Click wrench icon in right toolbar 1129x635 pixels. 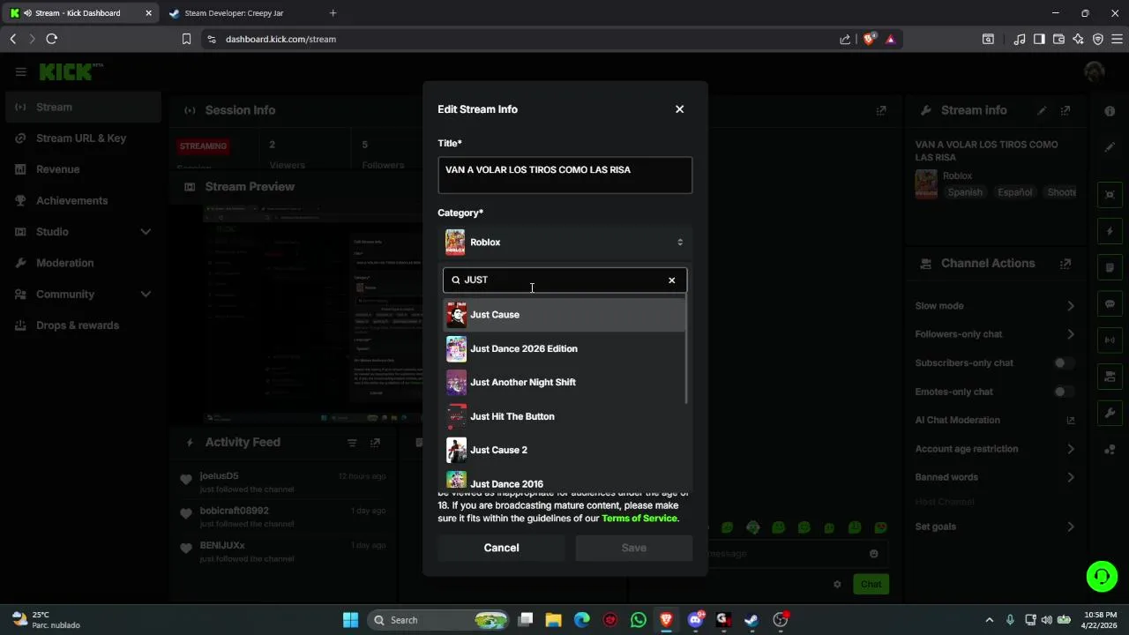(x=1110, y=414)
